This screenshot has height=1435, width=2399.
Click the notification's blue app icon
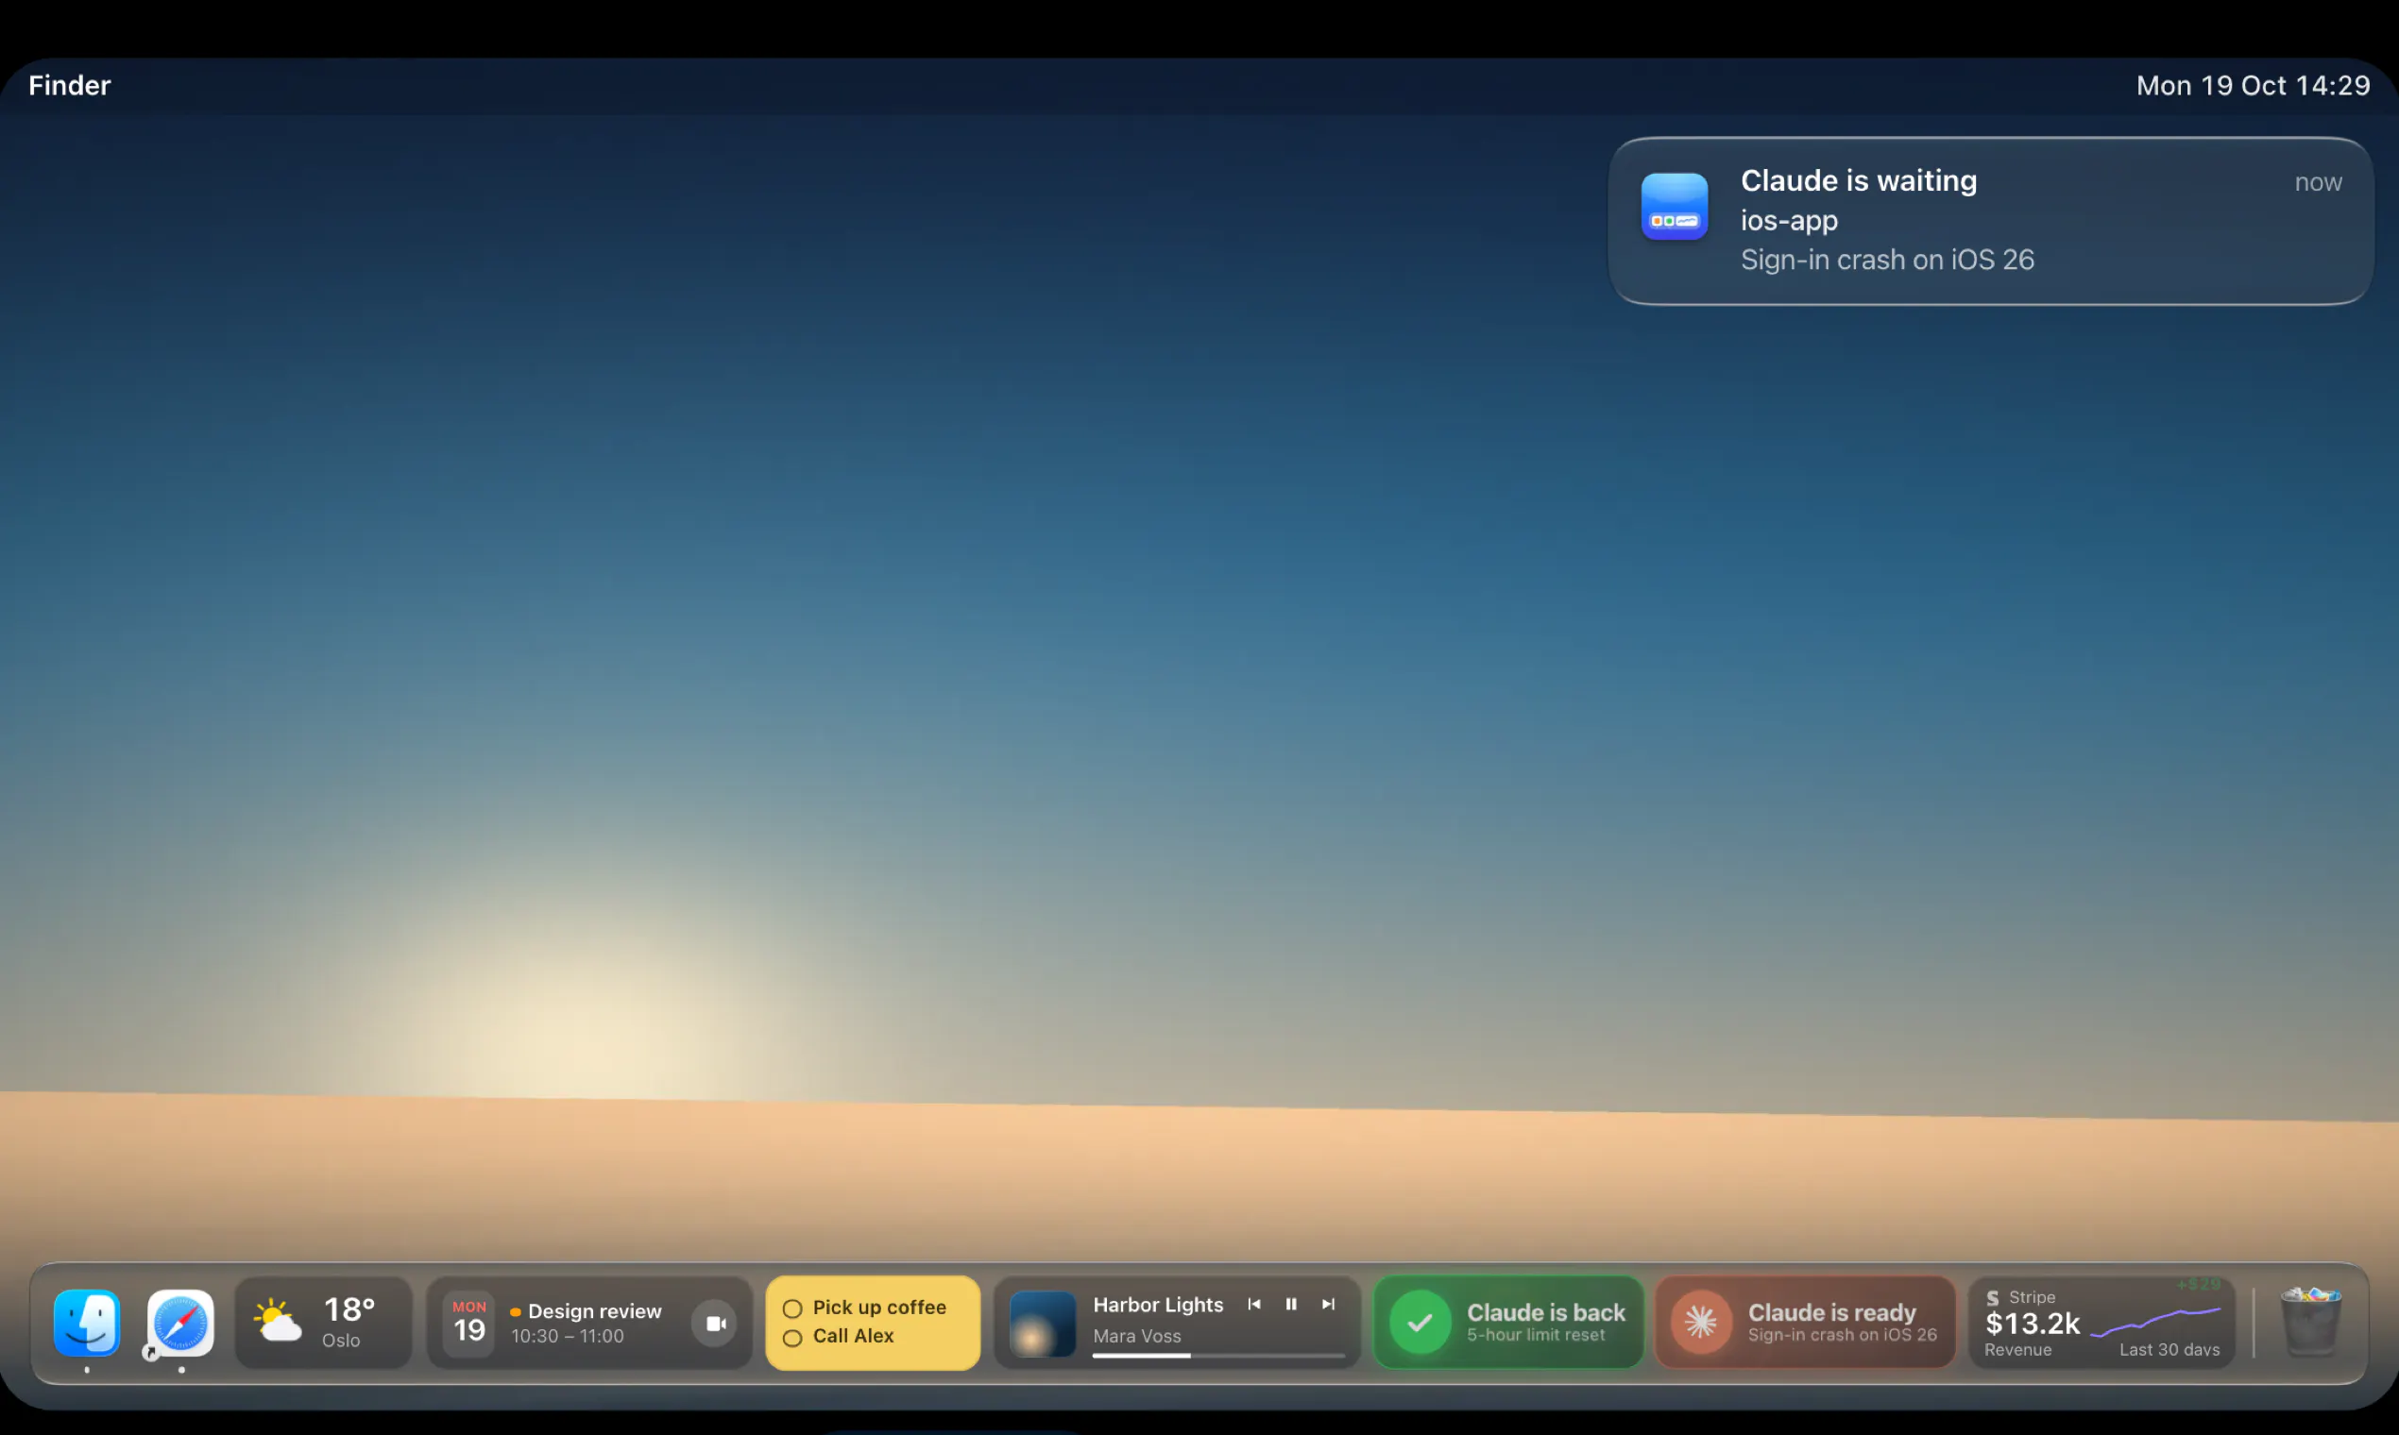pyautogui.click(x=1675, y=207)
